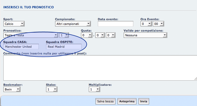Click the Quota: label
The image size is (197, 106).
coord(86,31)
